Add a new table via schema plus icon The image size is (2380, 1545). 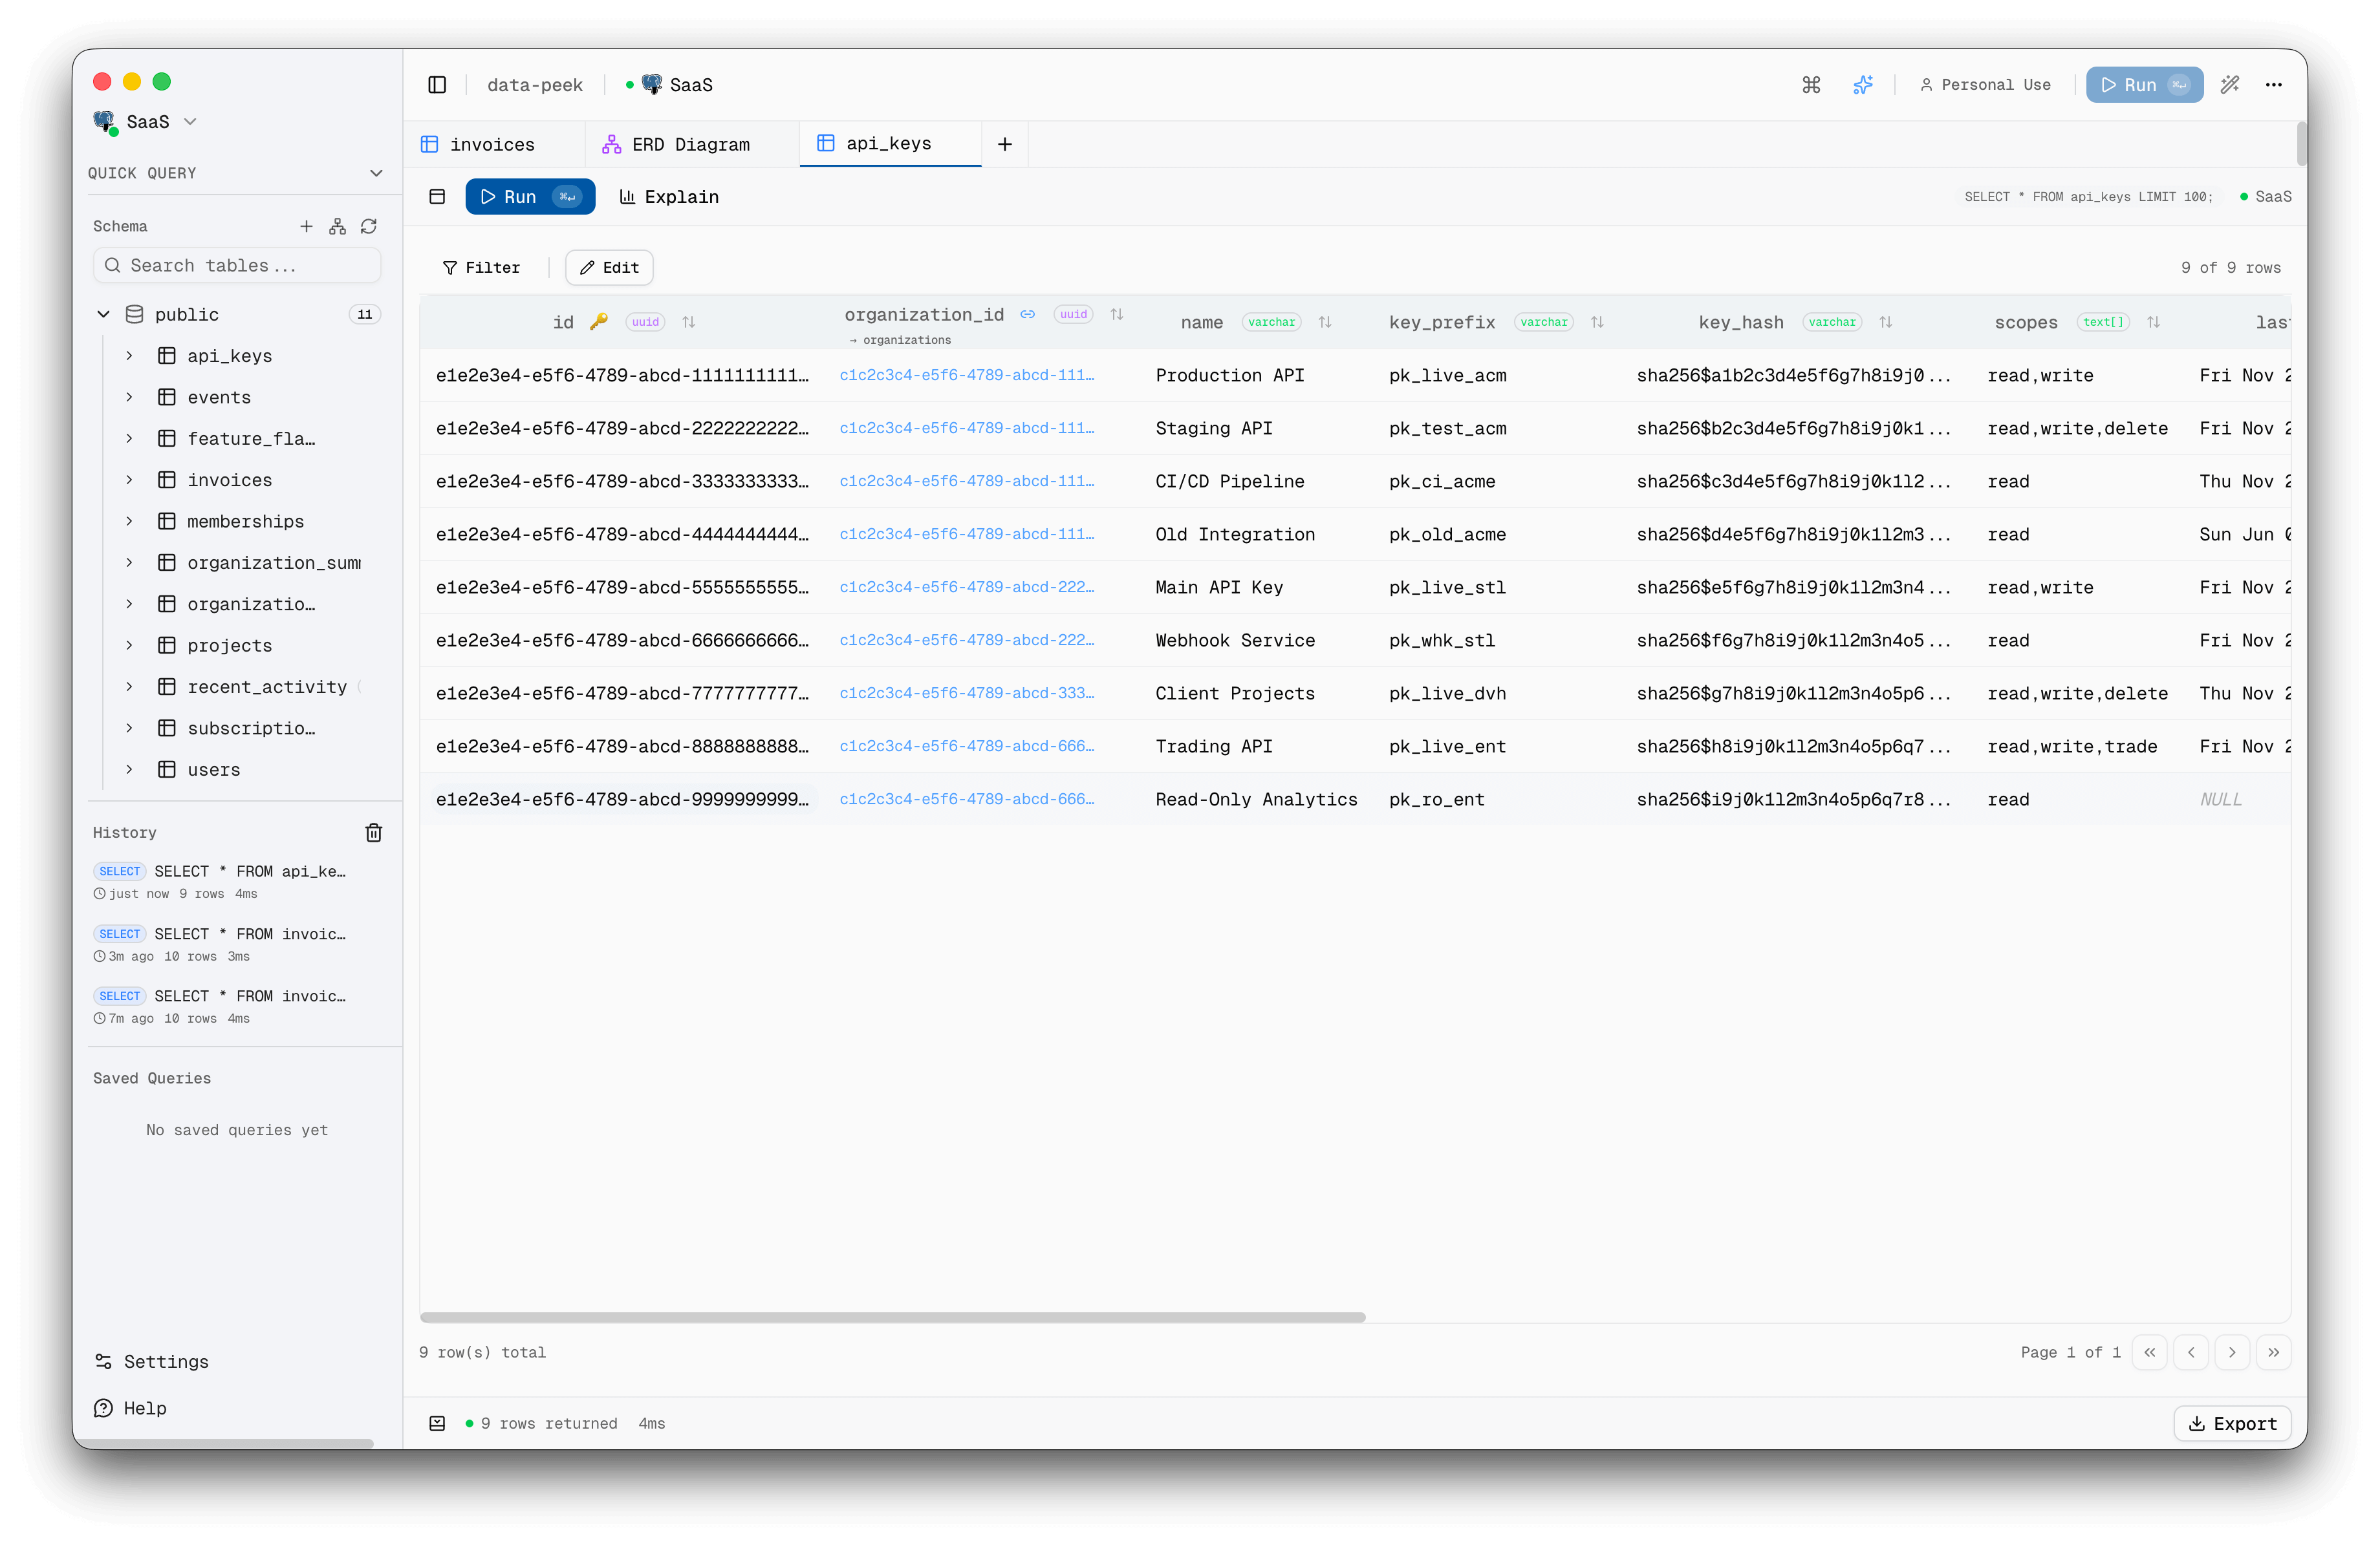pyautogui.click(x=307, y=226)
